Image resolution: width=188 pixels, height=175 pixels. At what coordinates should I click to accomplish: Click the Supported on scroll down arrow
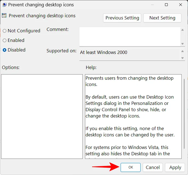coord(183,58)
